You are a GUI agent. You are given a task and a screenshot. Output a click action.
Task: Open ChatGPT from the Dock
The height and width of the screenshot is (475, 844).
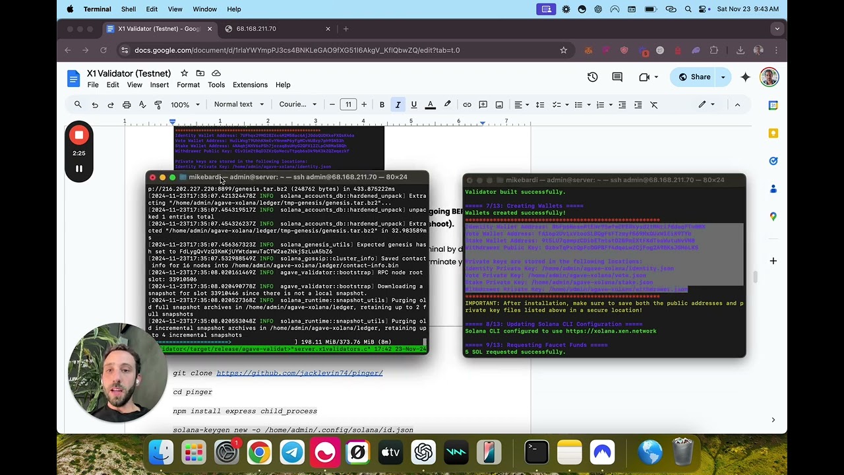pos(423,453)
